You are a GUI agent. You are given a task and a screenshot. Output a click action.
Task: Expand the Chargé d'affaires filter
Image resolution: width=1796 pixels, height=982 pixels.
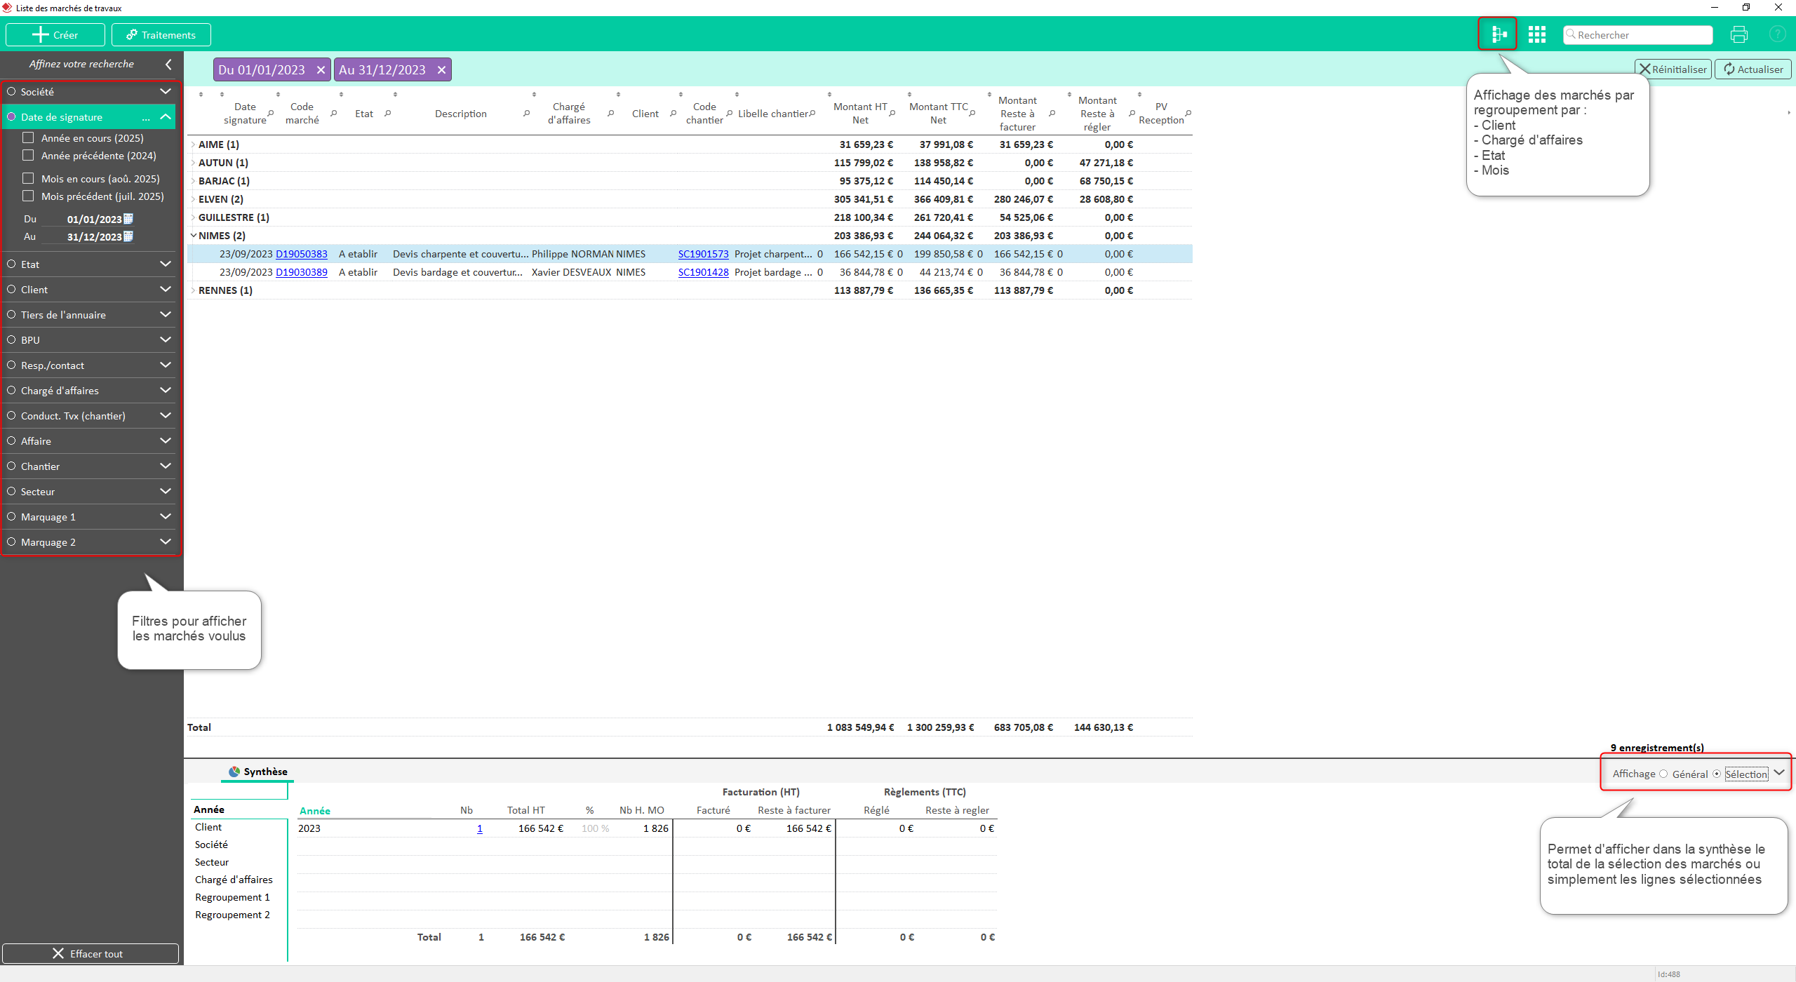pos(166,391)
